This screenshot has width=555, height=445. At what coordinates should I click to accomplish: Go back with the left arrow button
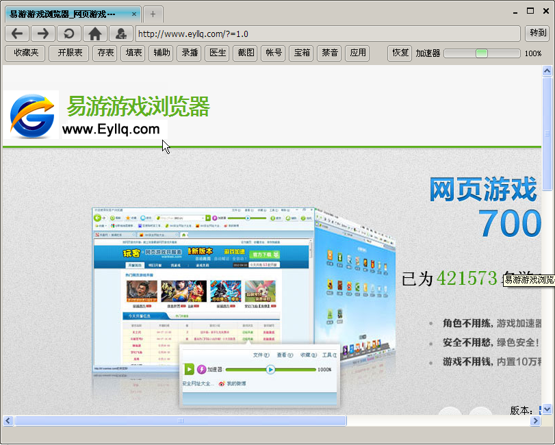17,34
